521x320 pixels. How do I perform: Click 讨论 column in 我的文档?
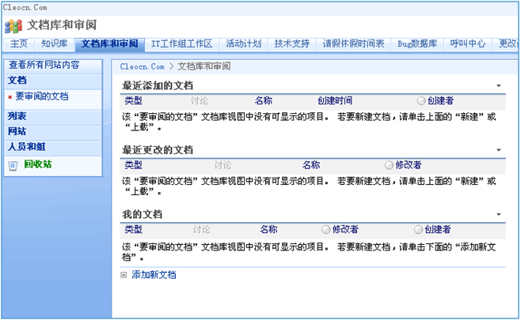pos(202,229)
